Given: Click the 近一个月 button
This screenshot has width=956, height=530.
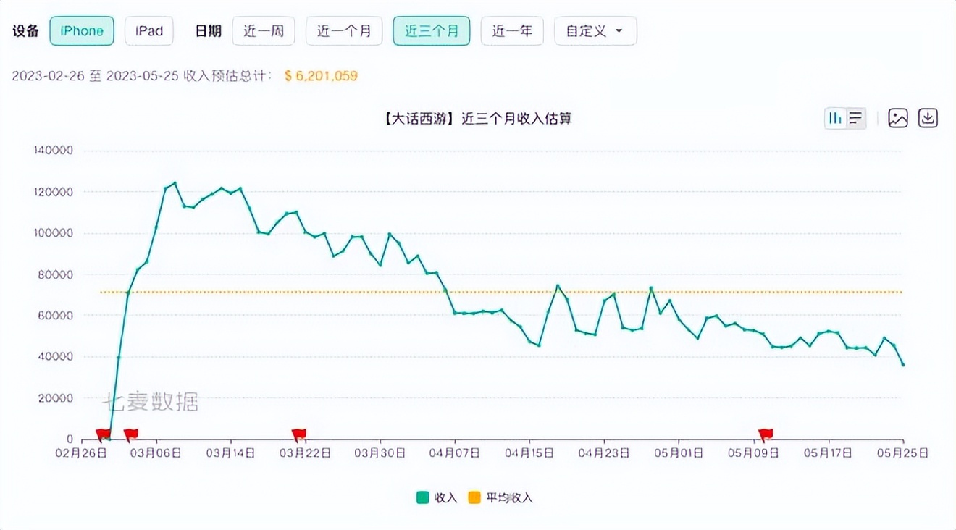Looking at the screenshot, I should pos(344,30).
